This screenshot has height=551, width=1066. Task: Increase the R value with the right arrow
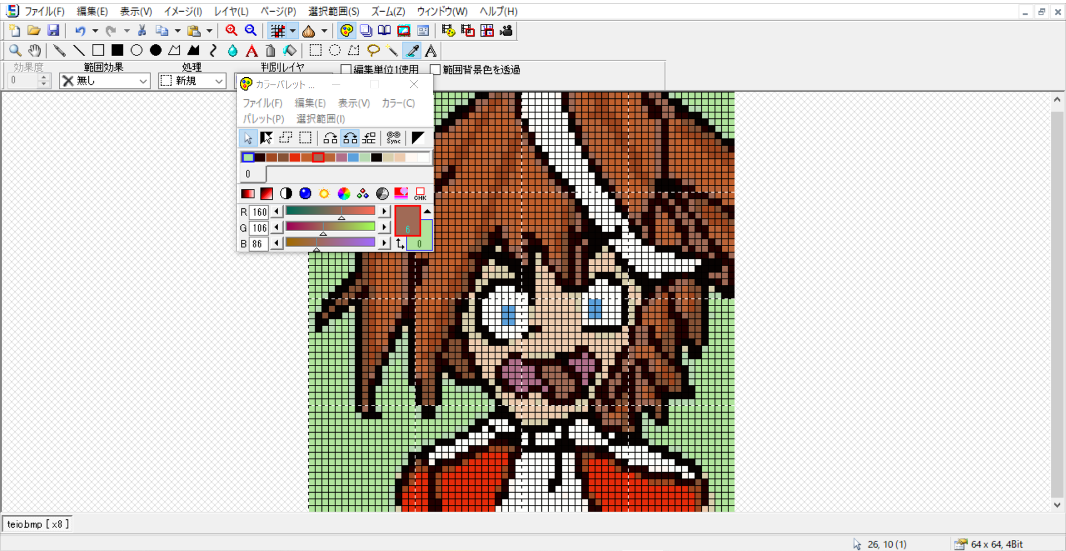click(x=384, y=212)
